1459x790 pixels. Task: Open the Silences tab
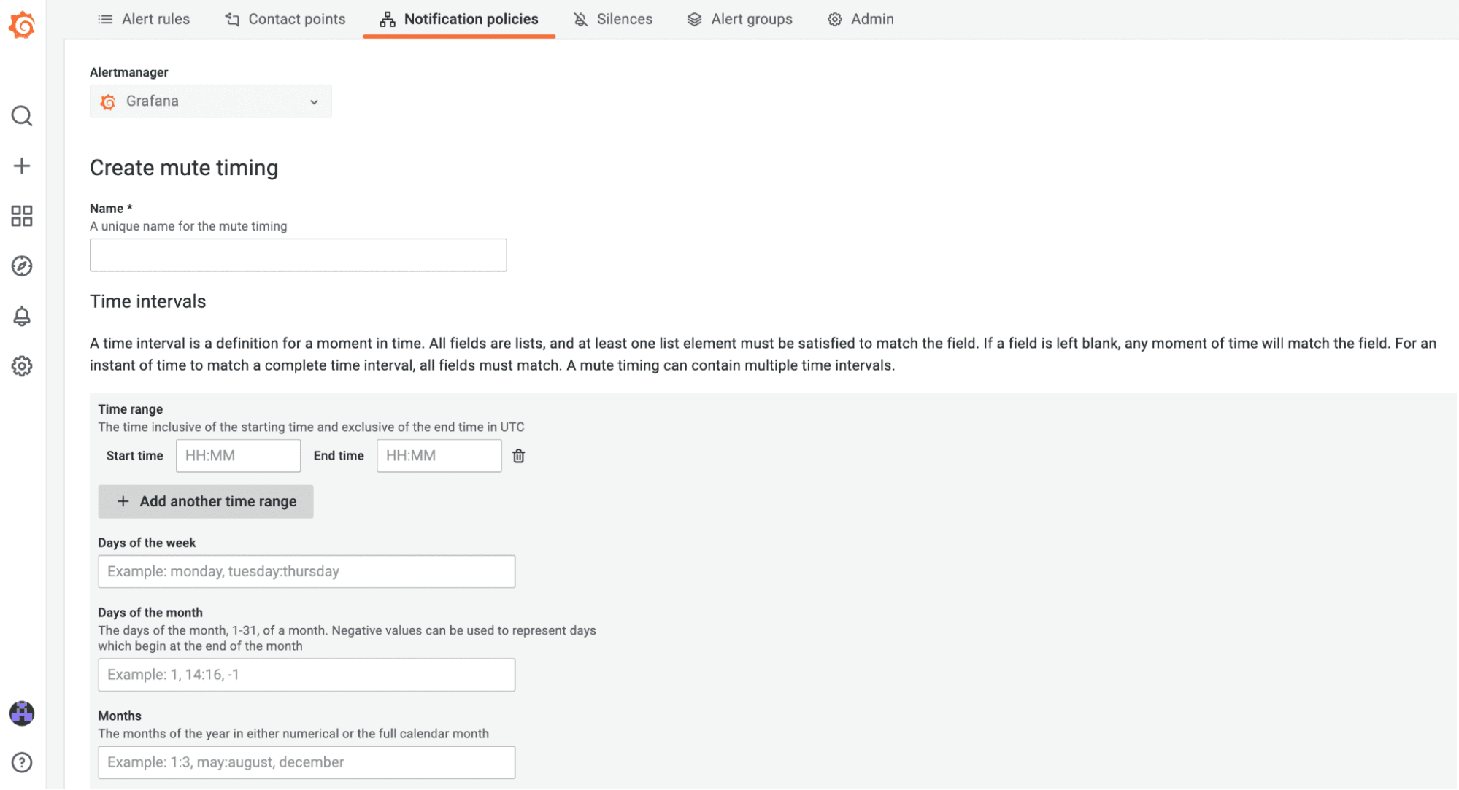(x=612, y=19)
